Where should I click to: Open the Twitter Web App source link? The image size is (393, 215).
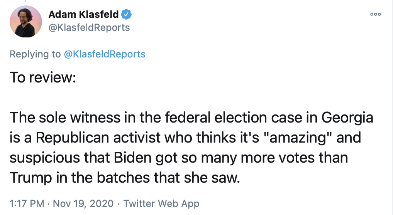point(163,203)
